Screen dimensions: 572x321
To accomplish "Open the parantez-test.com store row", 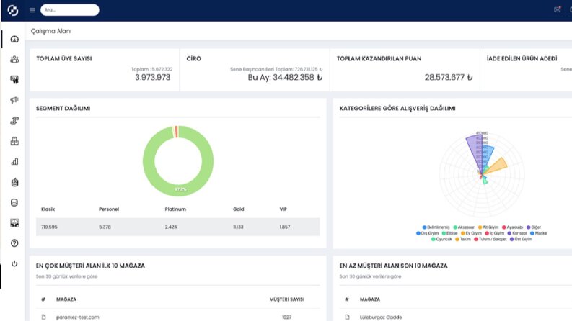I will (178, 317).
